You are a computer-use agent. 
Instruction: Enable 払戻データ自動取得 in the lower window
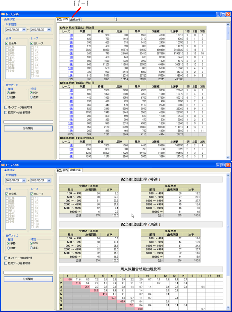[x=6, y=263]
